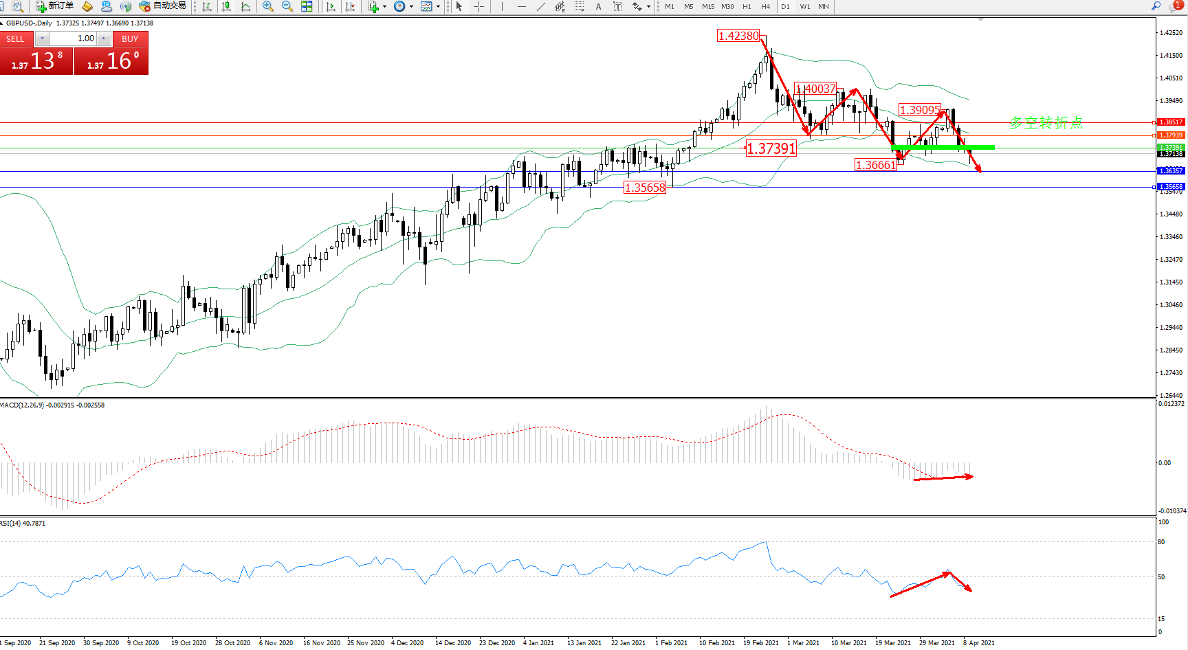Toggle the AutoTrading (自动交易) button
This screenshot has height=650, width=1188.
(x=162, y=6)
